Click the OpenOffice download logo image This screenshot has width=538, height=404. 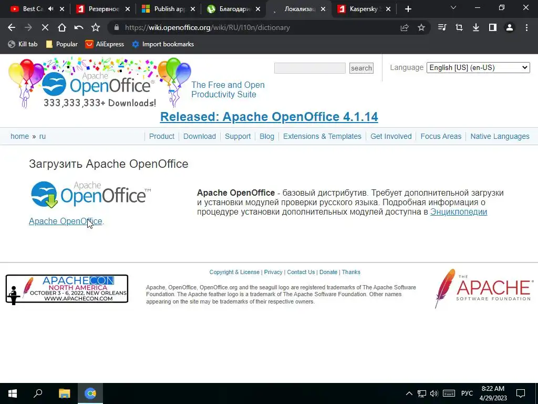point(91,195)
